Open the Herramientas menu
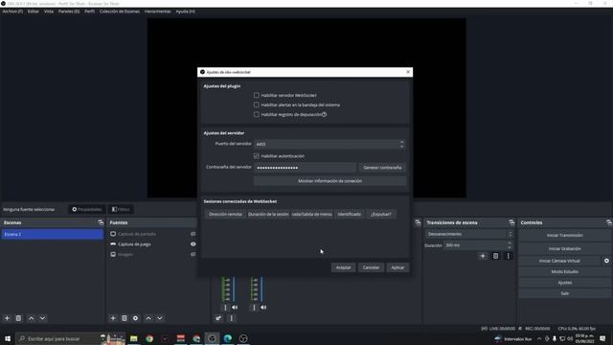The width and height of the screenshot is (613, 345). (x=157, y=11)
